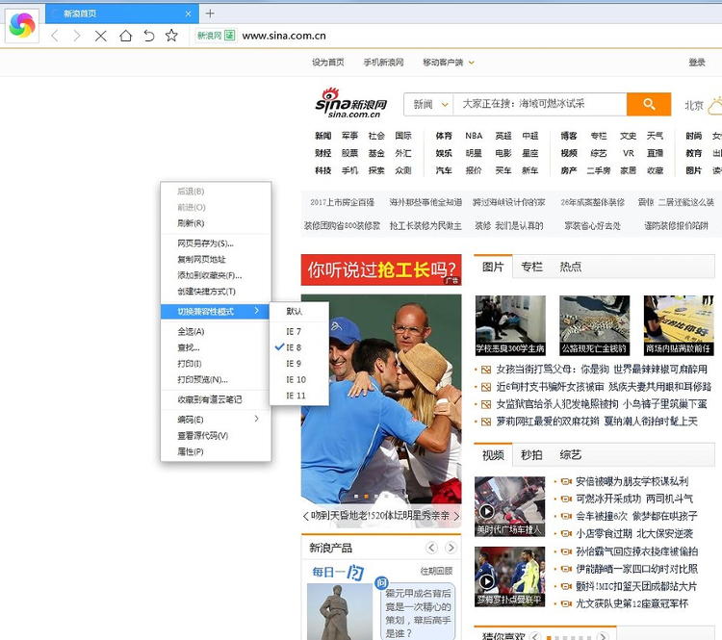Choose 查看源代码(V) from context menu
The height and width of the screenshot is (640, 722).
pos(202,436)
